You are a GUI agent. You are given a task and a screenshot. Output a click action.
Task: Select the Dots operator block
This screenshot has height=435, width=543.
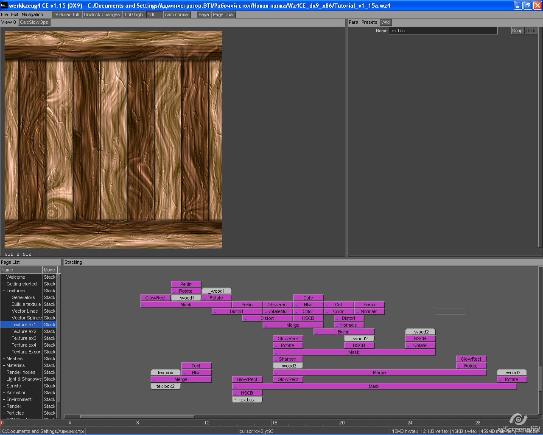coord(308,298)
